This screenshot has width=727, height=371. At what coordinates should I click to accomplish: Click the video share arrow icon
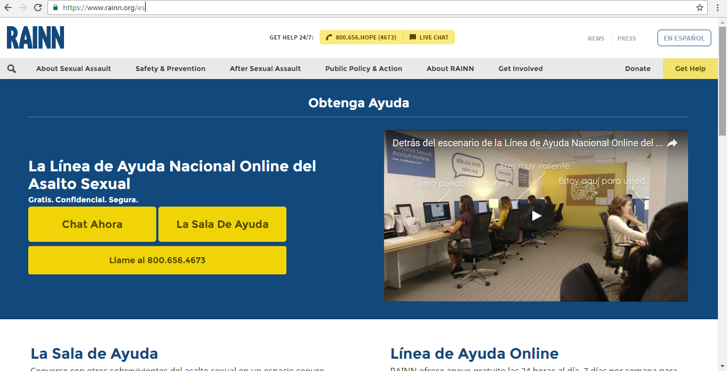tap(672, 143)
